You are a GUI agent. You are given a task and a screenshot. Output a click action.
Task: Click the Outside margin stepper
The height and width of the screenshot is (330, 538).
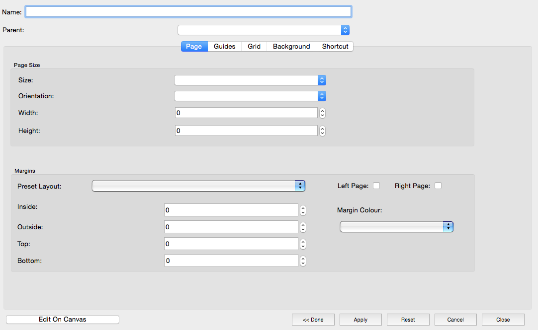coord(303,227)
